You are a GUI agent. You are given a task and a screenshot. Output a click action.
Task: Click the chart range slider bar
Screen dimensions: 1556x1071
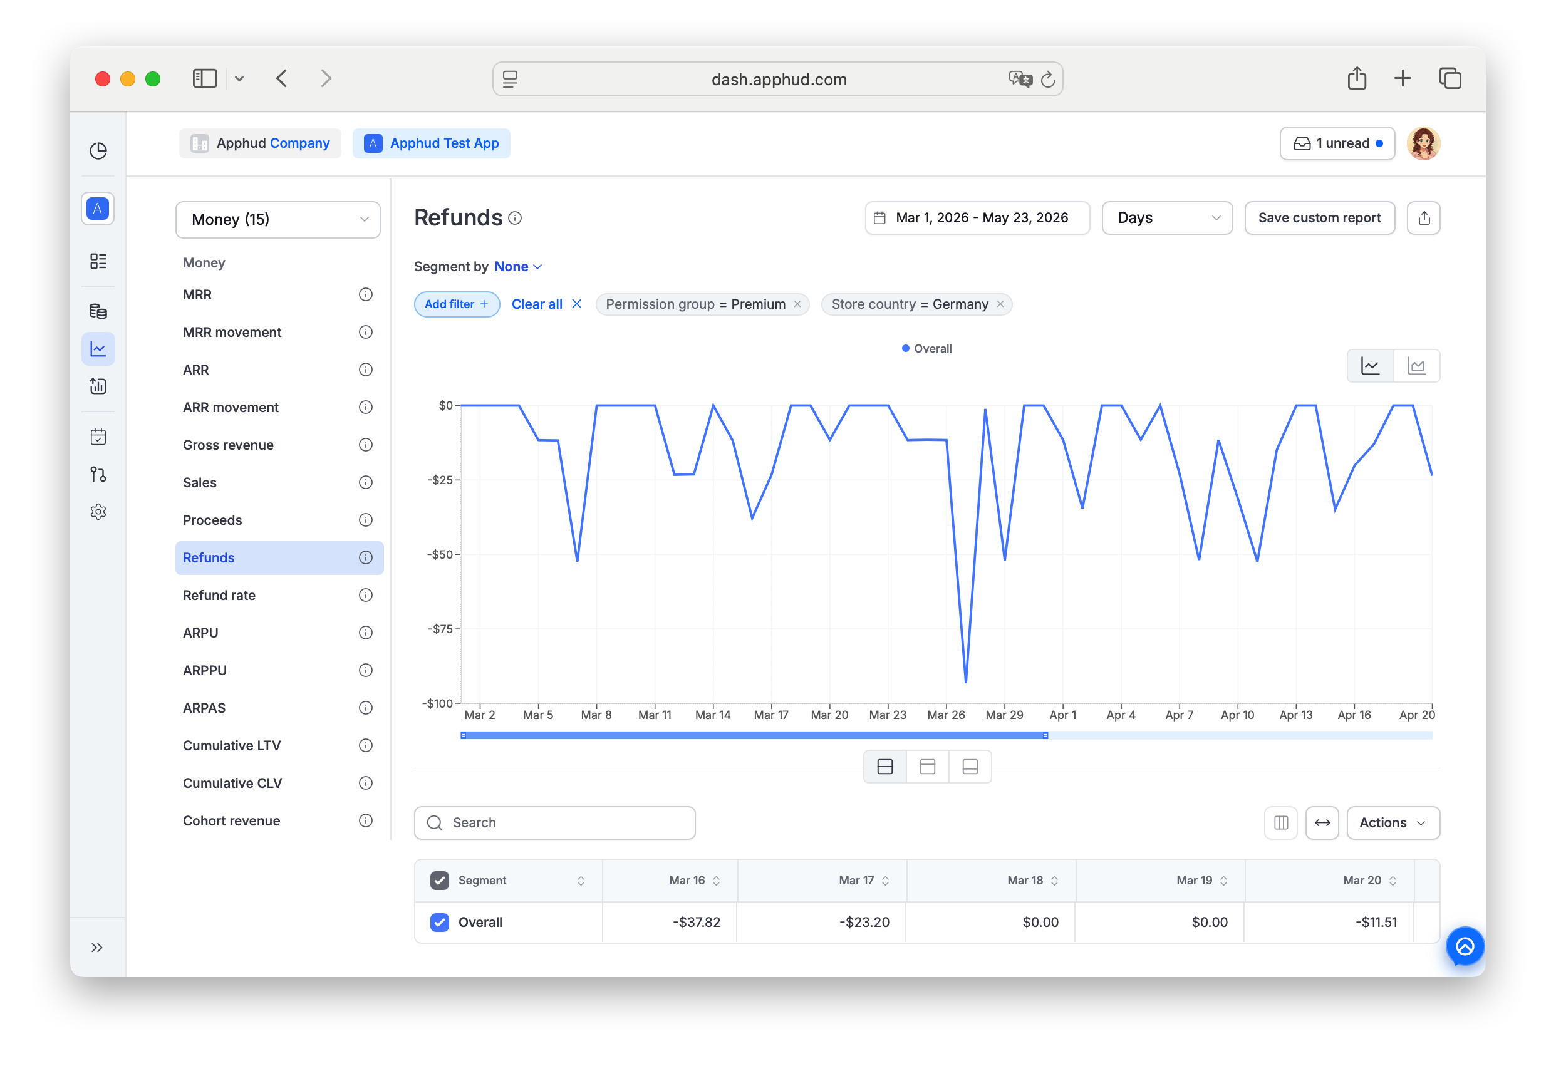click(x=754, y=736)
